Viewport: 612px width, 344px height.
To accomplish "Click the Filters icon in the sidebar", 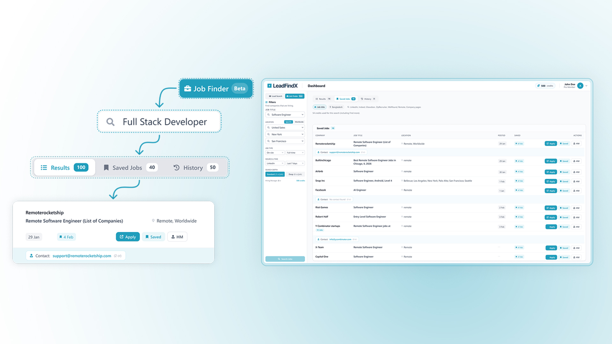I will (x=266, y=102).
